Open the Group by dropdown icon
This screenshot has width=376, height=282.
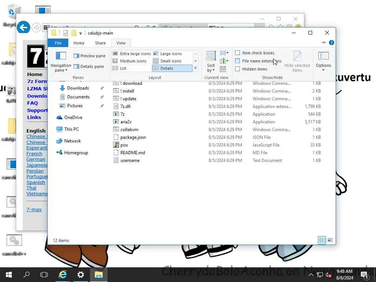[x=224, y=53]
